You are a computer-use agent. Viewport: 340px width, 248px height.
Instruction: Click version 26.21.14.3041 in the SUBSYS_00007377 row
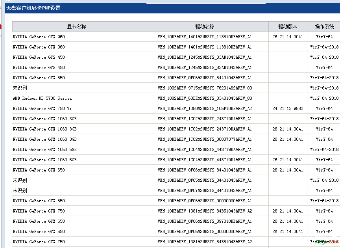[x=288, y=139]
